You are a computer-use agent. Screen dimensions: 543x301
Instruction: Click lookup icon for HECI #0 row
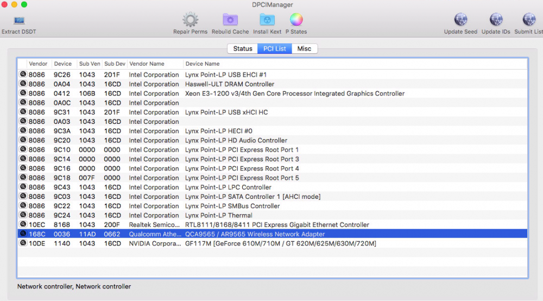click(23, 130)
